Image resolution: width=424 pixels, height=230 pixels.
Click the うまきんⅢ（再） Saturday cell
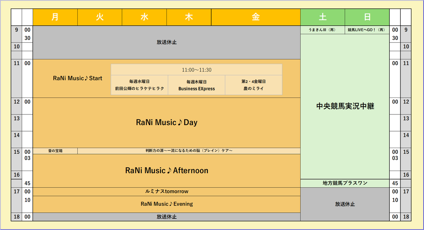point(323,30)
